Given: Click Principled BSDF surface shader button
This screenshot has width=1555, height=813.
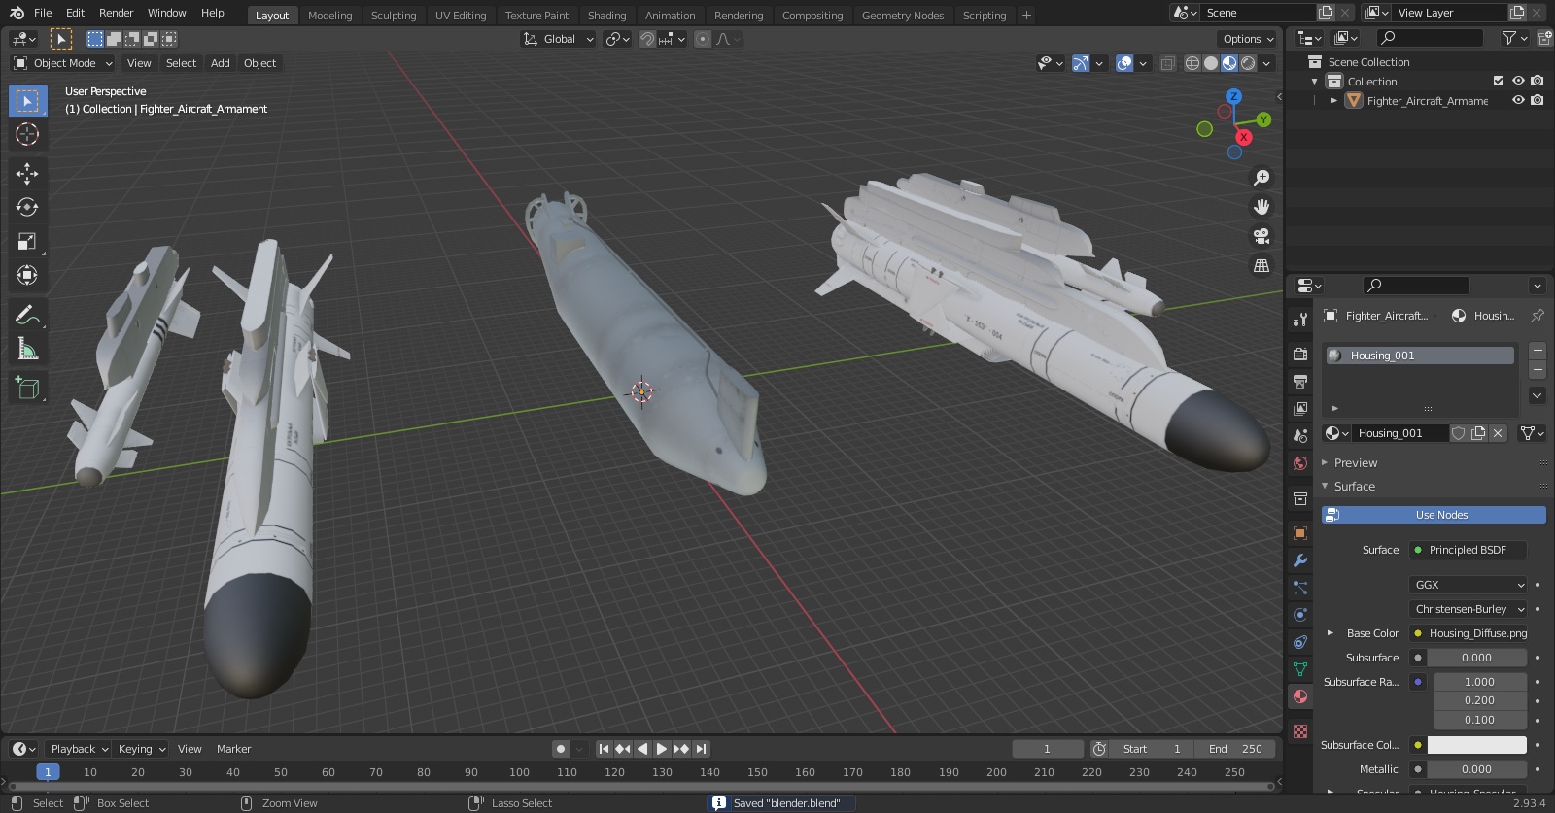Looking at the screenshot, I should (x=1468, y=550).
